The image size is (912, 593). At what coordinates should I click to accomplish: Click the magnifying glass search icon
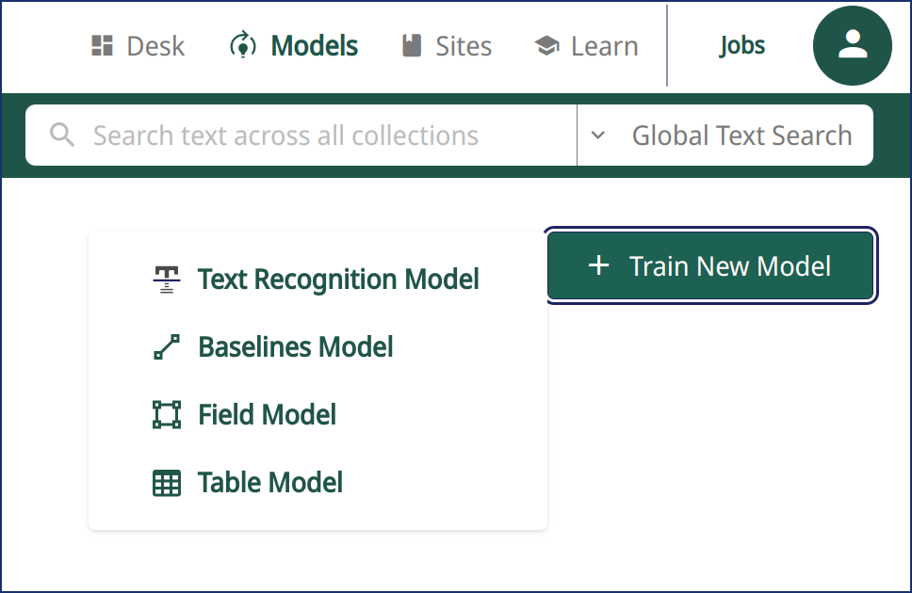tap(61, 135)
